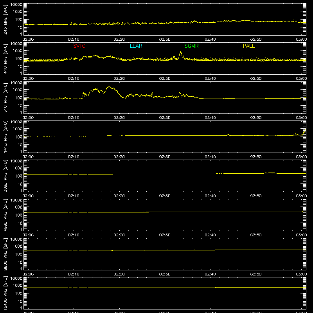Select the 1415 MHz [SFU] axis label

tap(5, 137)
